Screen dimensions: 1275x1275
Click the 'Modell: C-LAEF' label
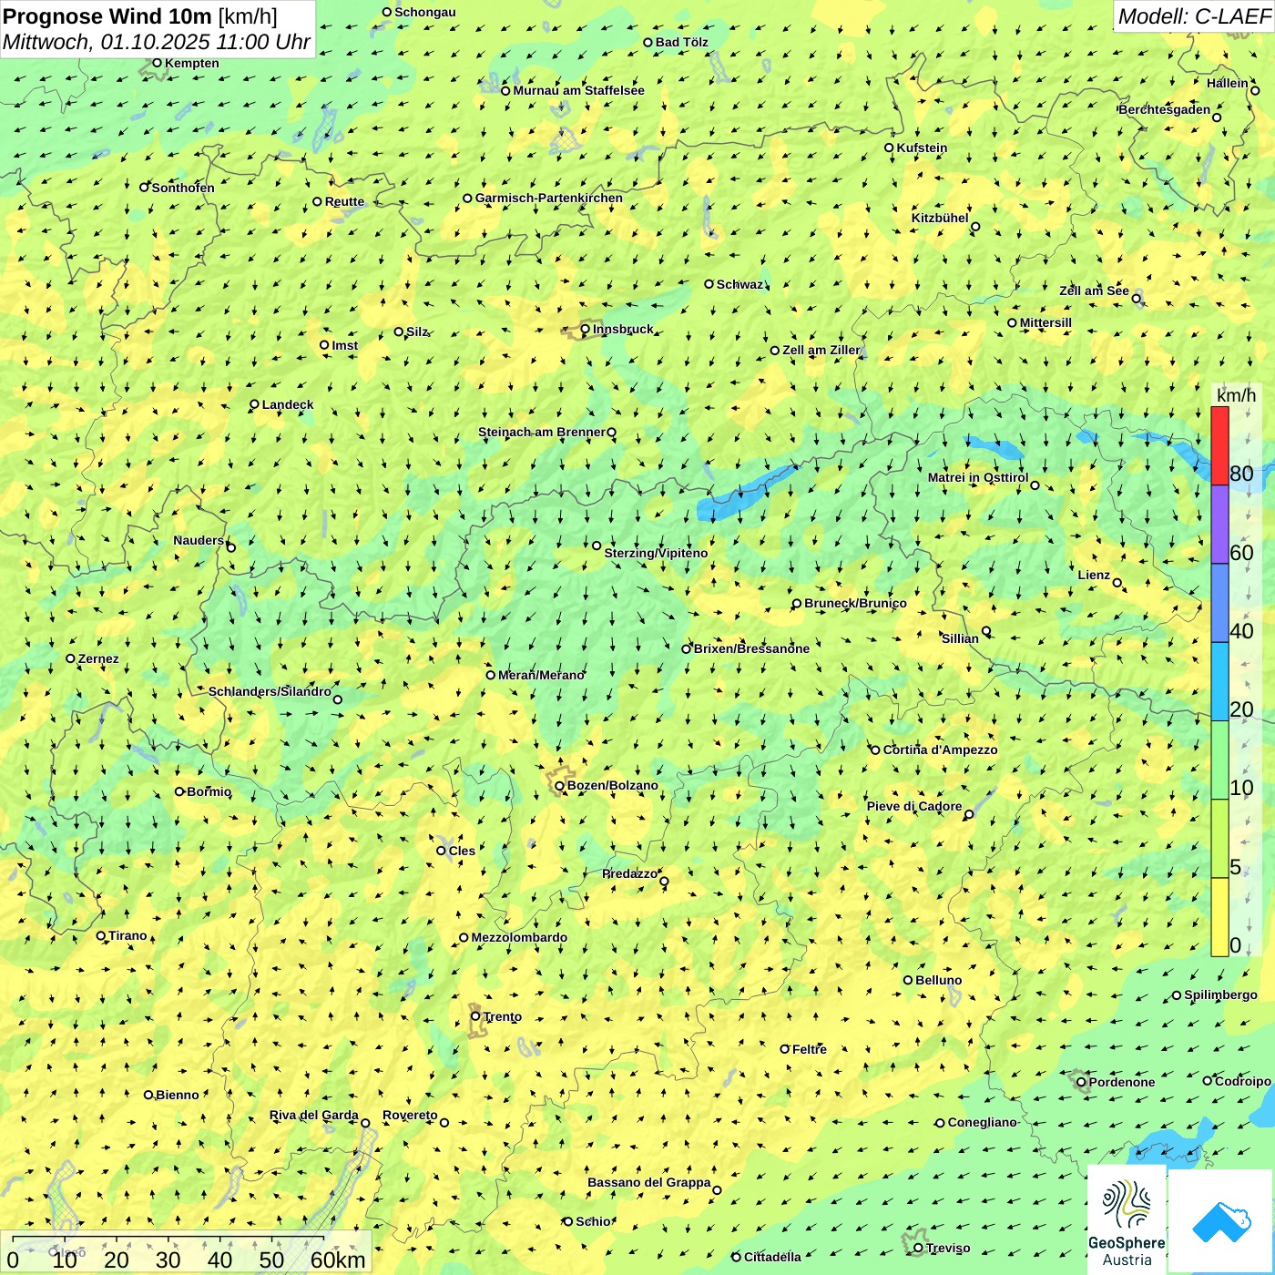point(1194,15)
